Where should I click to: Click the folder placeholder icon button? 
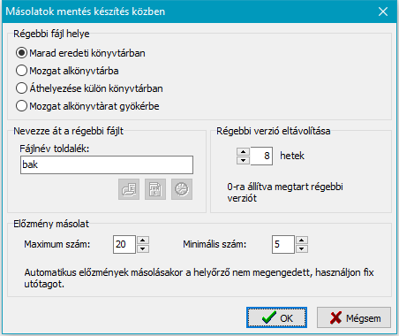(129, 189)
